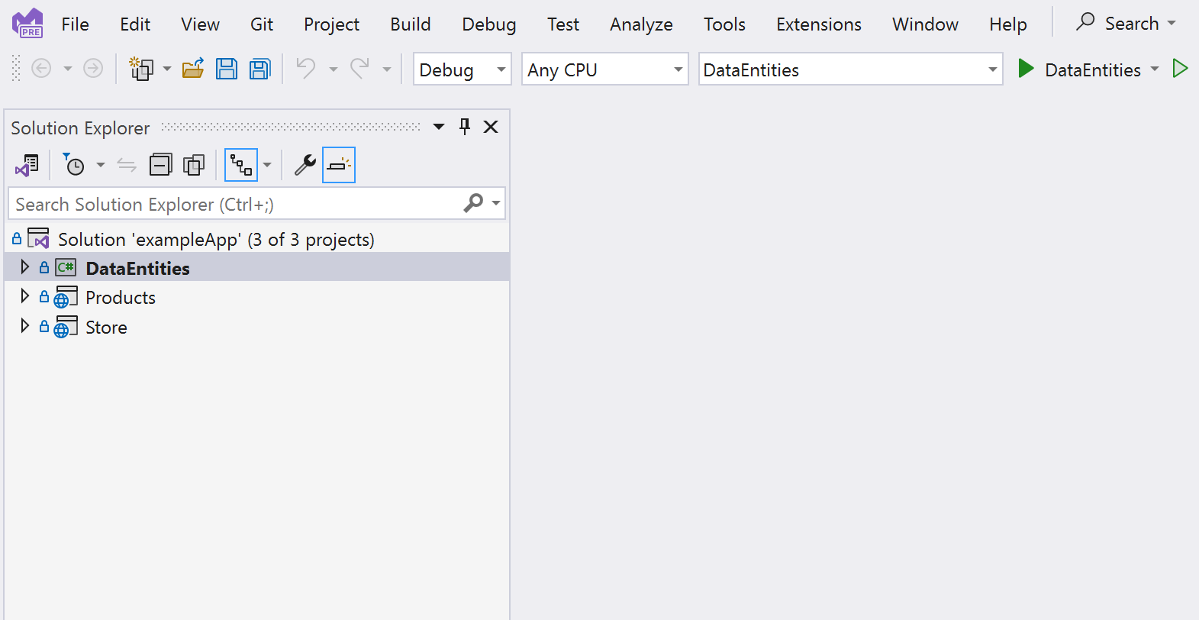Viewport: 1199px width, 620px height.
Task: Open the Extensions menu
Action: click(x=819, y=24)
